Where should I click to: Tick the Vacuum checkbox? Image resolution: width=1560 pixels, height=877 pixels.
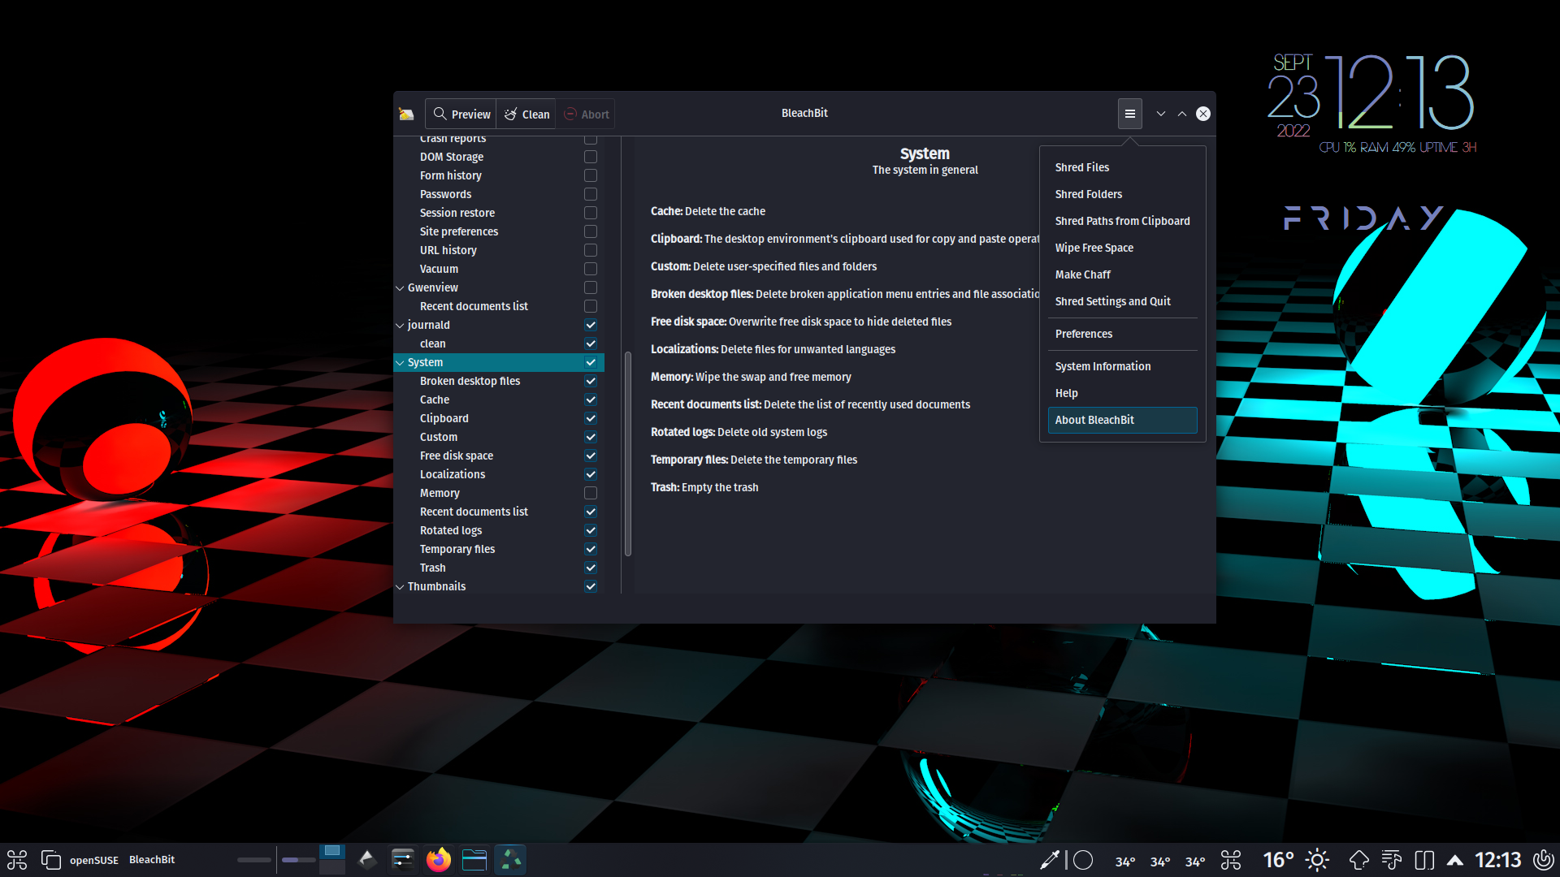coord(591,269)
